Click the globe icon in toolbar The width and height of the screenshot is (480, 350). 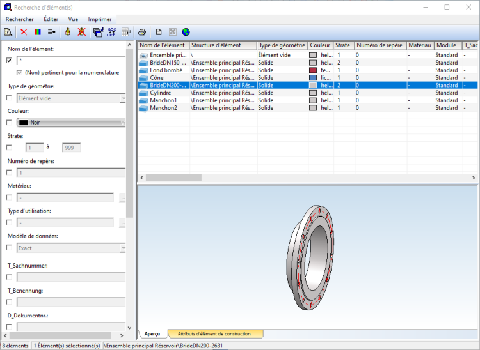pyautogui.click(x=186, y=32)
